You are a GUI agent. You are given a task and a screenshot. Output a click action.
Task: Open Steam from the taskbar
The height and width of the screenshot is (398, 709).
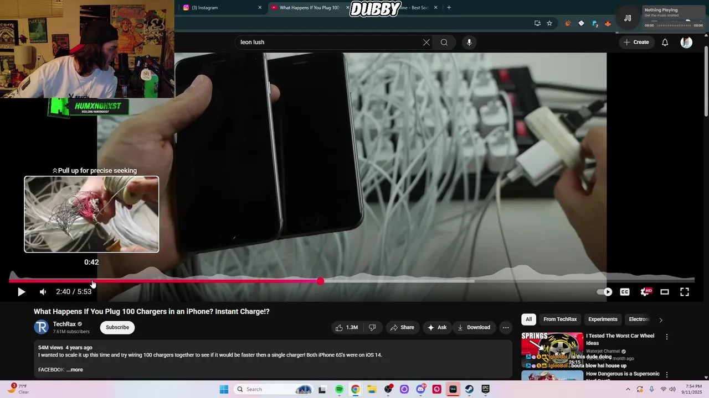[469, 389]
